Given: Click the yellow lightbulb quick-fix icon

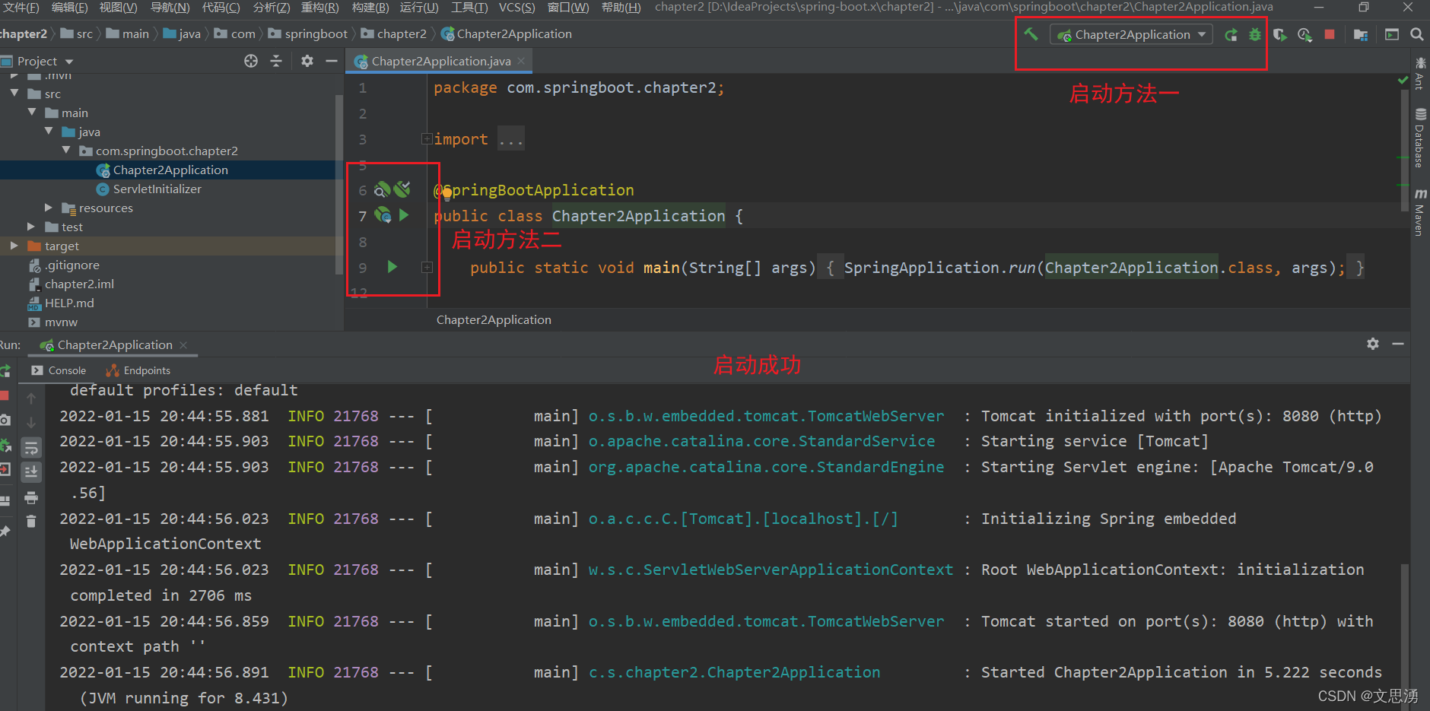Looking at the screenshot, I should [x=446, y=193].
